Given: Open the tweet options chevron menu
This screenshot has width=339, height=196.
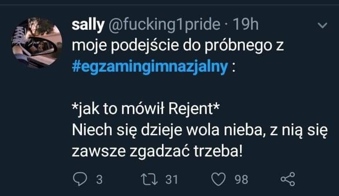Looking at the screenshot, I should (x=323, y=25).
